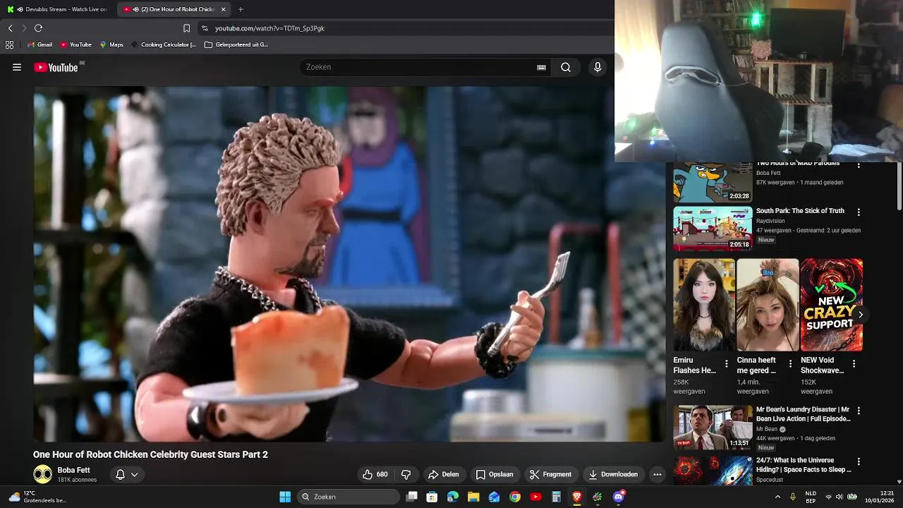Switch to the Devubbs Stream tab
Screen dimensions: 903x508
pyautogui.click(x=58, y=9)
